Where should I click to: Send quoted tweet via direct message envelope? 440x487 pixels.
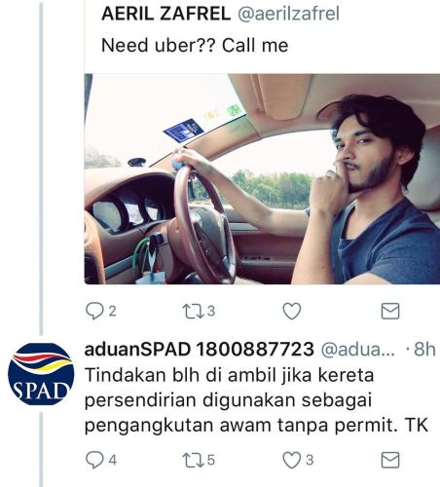tap(389, 311)
